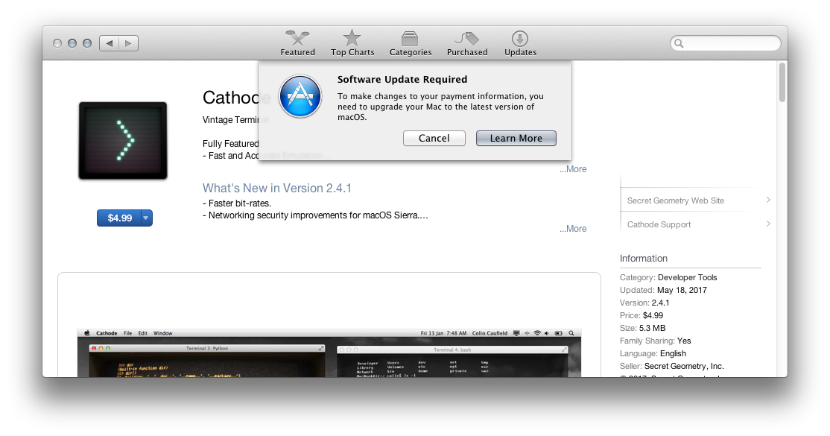The width and height of the screenshot is (830, 436).
Task: Click the Information heading
Action: tap(644, 259)
